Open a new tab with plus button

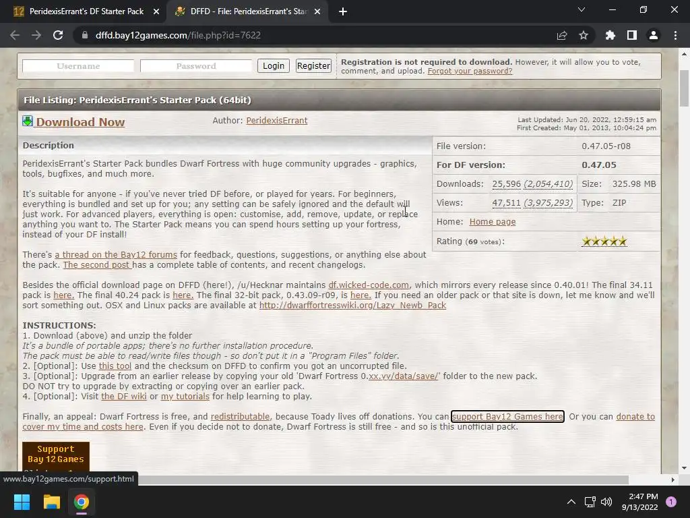tap(343, 11)
